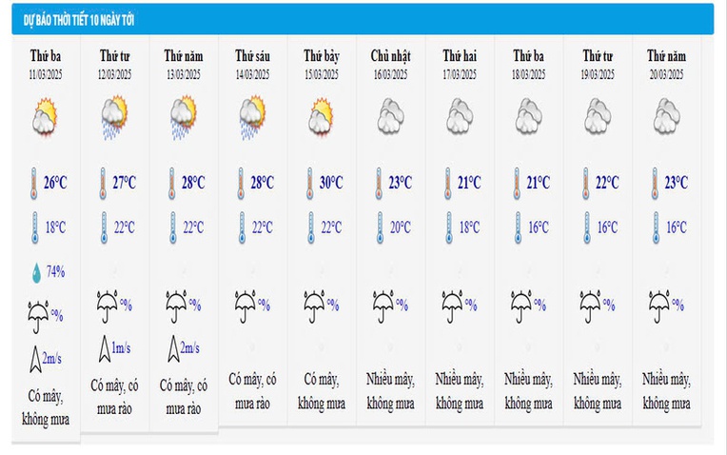Click the high temperature '26°C'
Screen dimensions: 727x455
55,183
